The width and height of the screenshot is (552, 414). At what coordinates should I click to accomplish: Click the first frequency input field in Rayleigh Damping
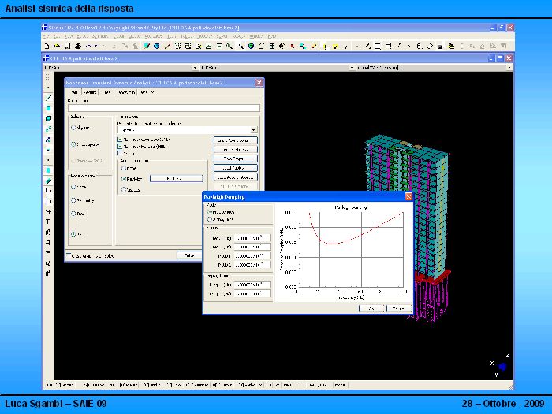[x=252, y=238]
